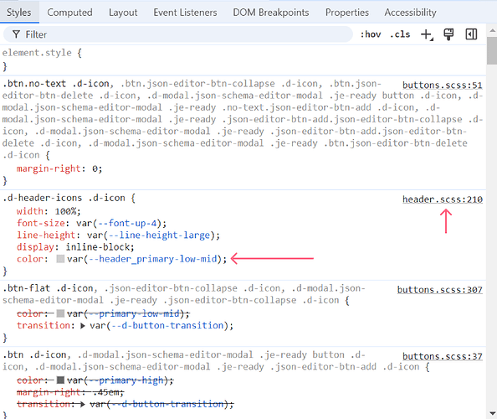The width and height of the screenshot is (497, 419).
Task: Click the --d-button-transition variable in .btn-flat rule
Action: tap(167, 326)
